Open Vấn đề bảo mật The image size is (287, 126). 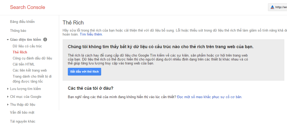tap(22, 113)
